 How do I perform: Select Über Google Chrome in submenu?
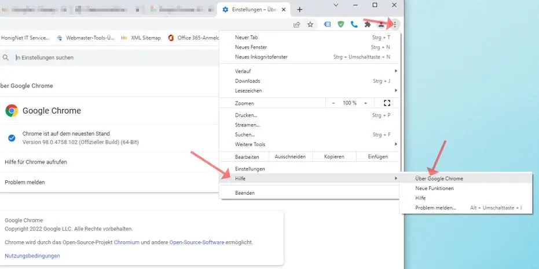click(466, 179)
